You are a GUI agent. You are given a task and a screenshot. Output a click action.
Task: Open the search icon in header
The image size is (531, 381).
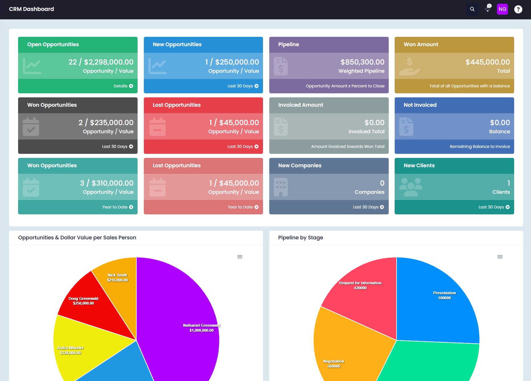pos(472,9)
